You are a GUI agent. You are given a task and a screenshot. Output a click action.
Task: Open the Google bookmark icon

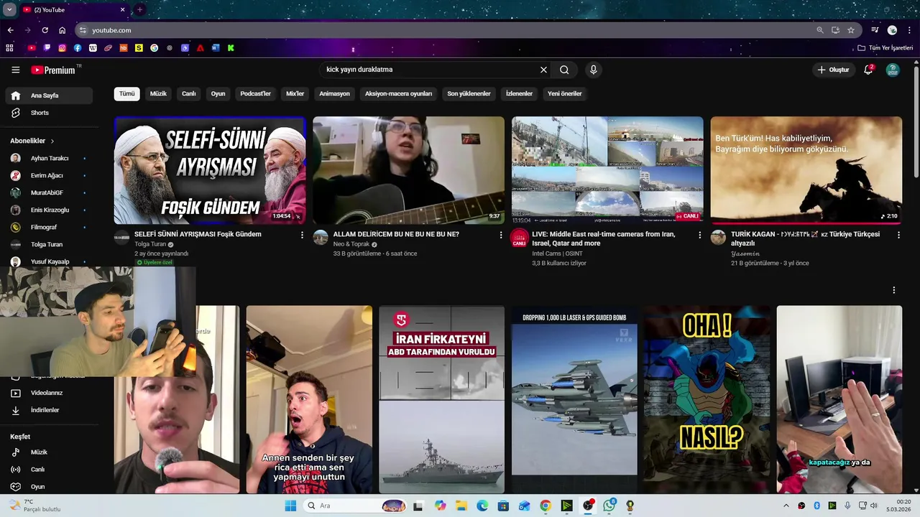point(155,48)
